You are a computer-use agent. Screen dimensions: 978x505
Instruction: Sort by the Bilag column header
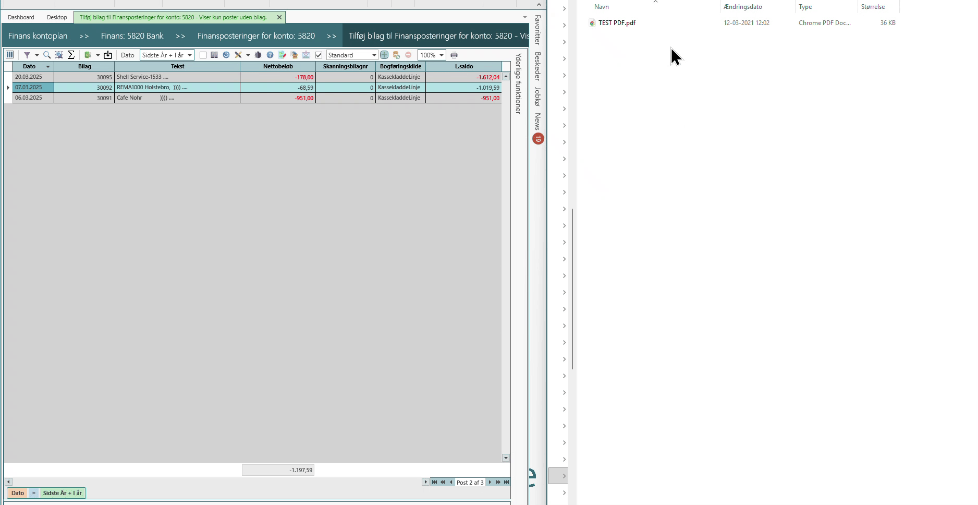[x=84, y=66]
